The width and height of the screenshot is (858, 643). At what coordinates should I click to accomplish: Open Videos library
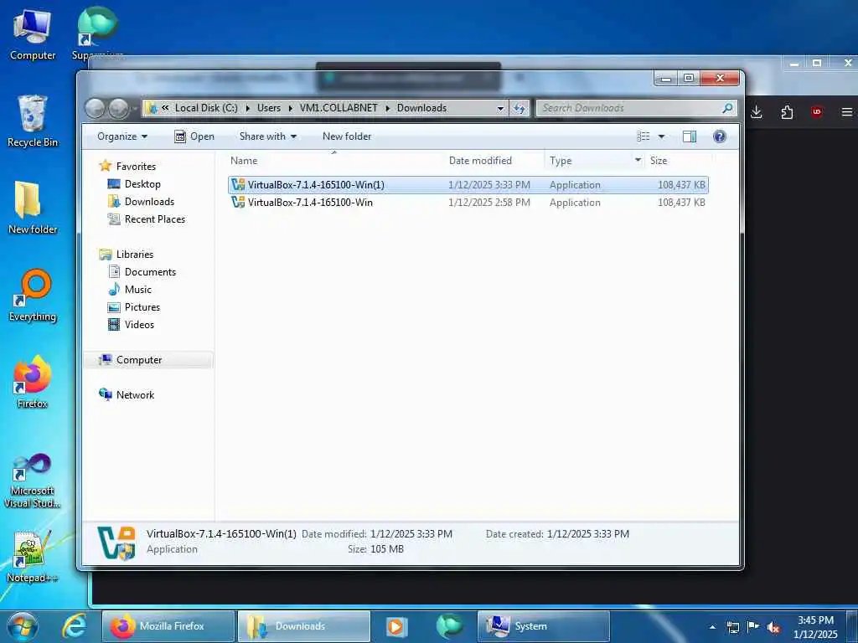click(139, 324)
